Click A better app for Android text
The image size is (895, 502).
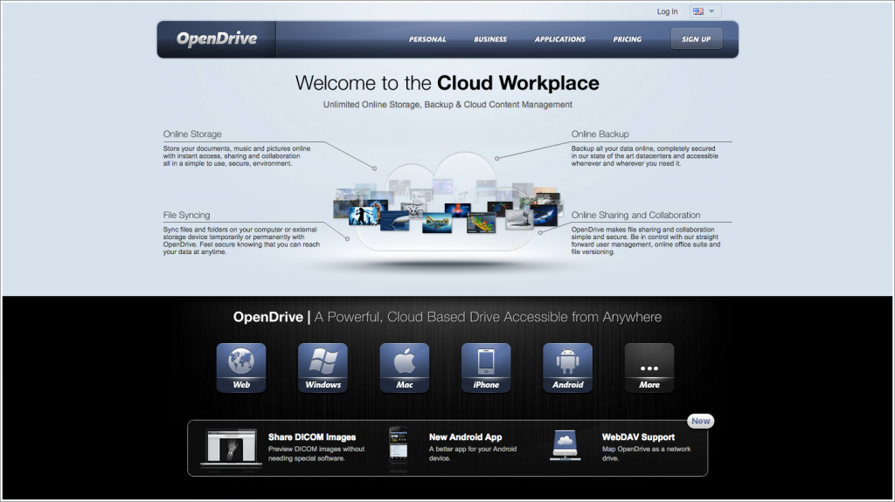[x=473, y=453]
